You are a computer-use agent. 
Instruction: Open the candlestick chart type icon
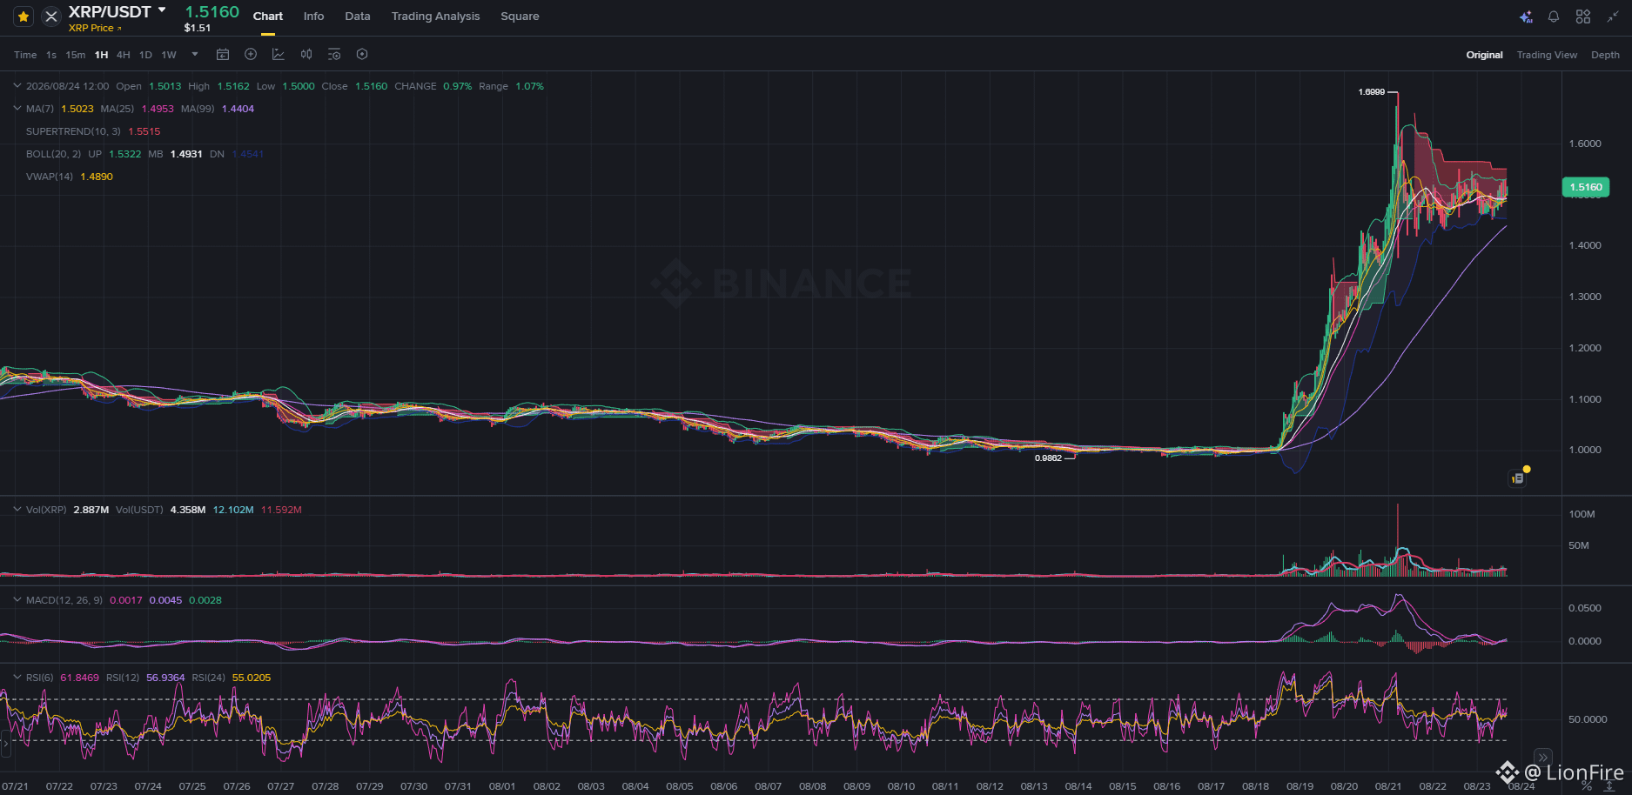point(306,54)
